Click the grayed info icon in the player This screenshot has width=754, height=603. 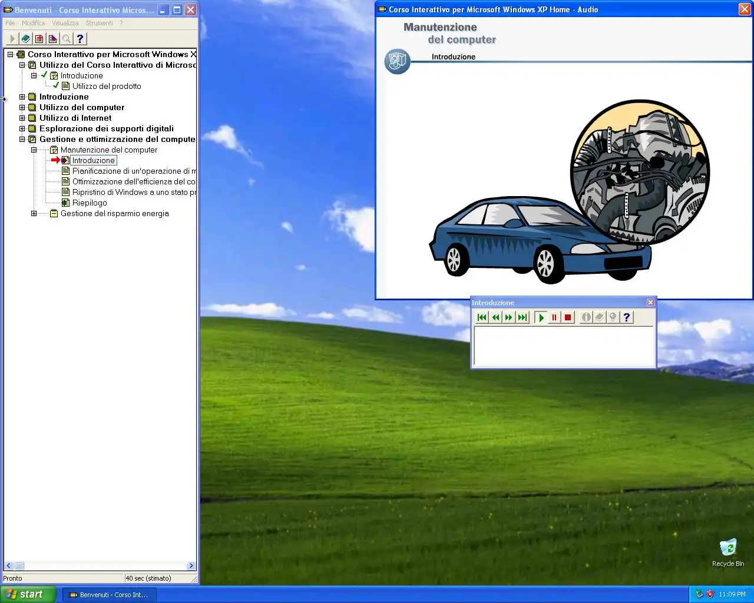(x=586, y=317)
